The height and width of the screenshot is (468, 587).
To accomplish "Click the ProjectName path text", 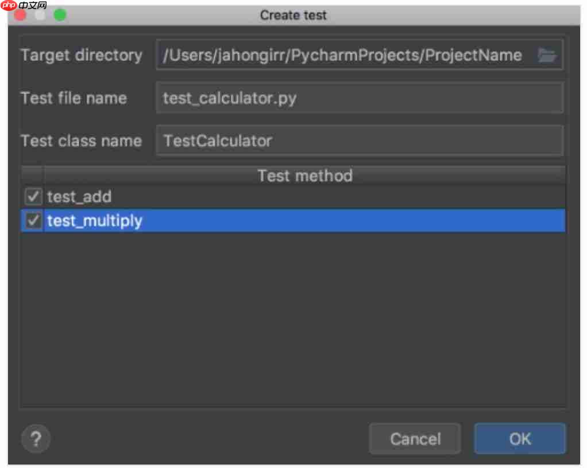I will (478, 55).
